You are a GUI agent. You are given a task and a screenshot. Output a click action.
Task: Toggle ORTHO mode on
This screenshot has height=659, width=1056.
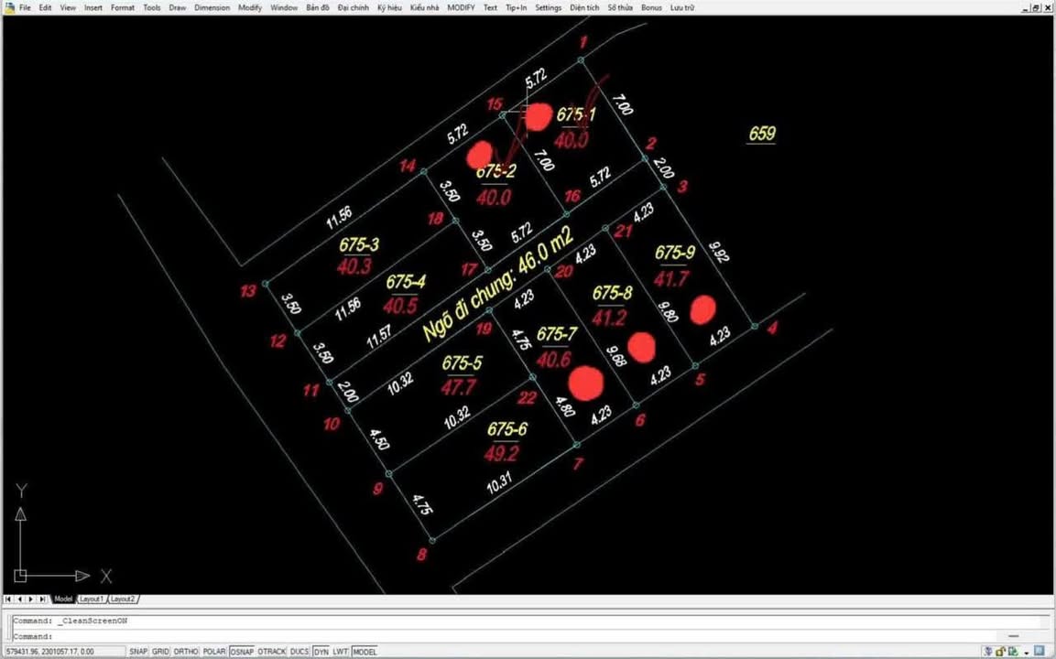[x=186, y=652]
